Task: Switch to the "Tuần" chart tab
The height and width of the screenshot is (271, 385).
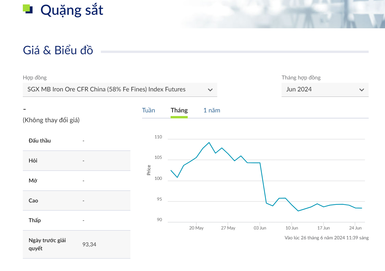Action: 148,110
